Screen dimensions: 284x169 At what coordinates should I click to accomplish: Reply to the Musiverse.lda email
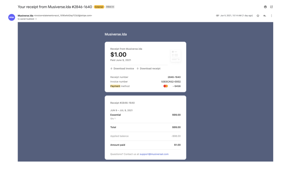[x=265, y=16]
